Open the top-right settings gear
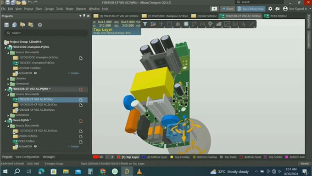This screenshot has width=312, height=176. (270, 9)
